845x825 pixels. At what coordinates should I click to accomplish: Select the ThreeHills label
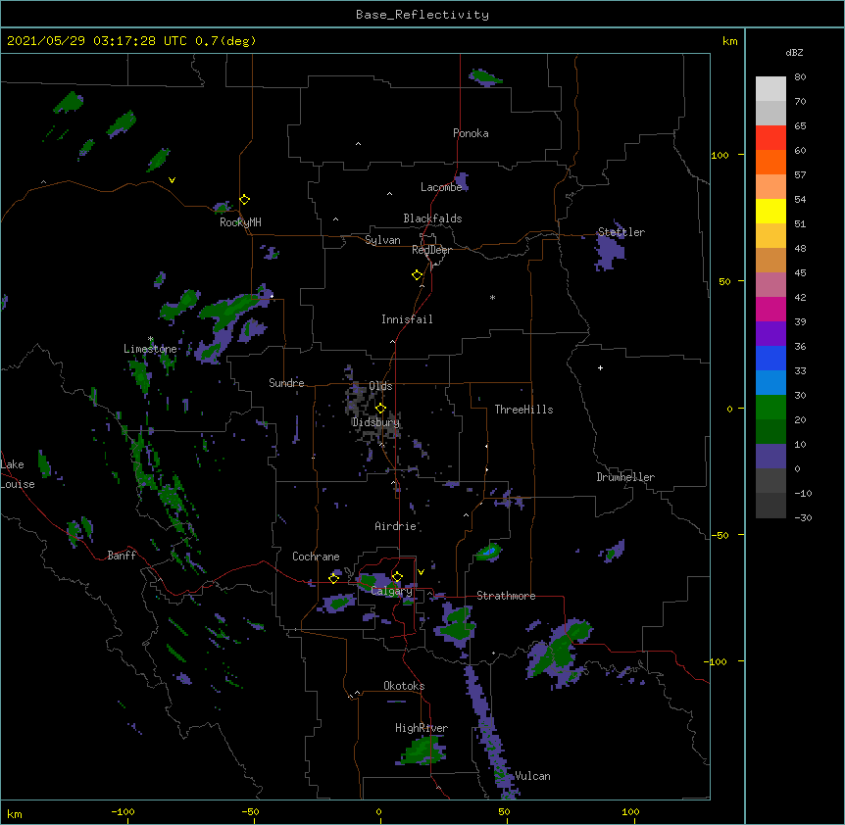click(x=523, y=410)
